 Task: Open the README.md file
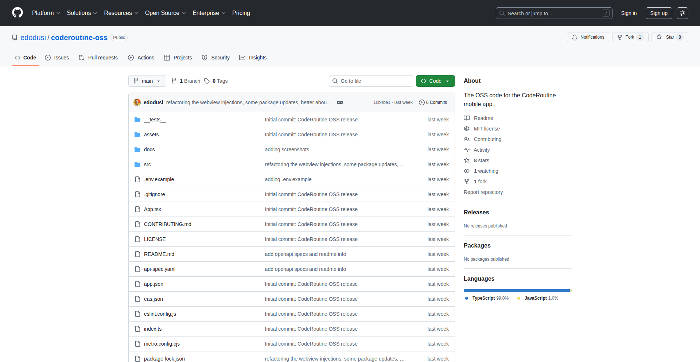(159, 254)
